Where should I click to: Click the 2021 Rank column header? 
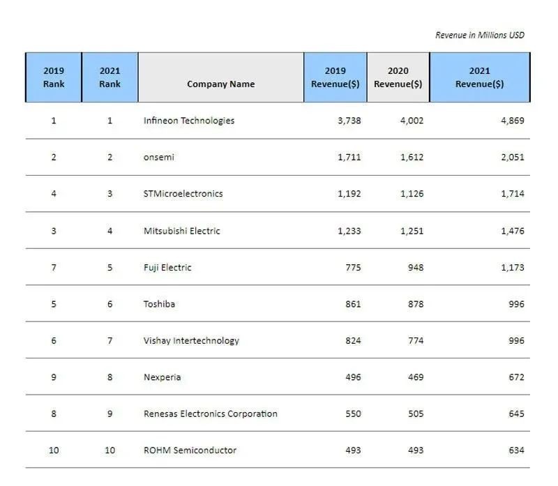click(110, 77)
